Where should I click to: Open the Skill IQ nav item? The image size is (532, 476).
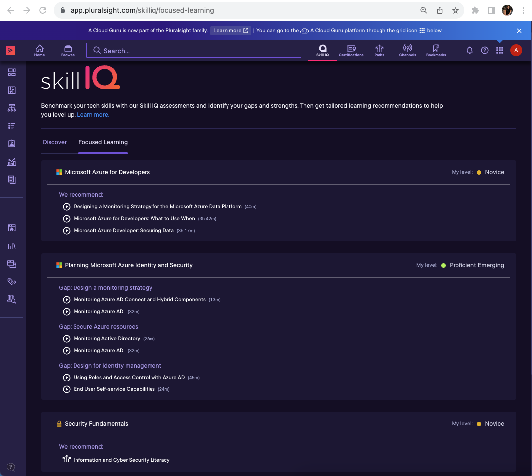pyautogui.click(x=323, y=51)
